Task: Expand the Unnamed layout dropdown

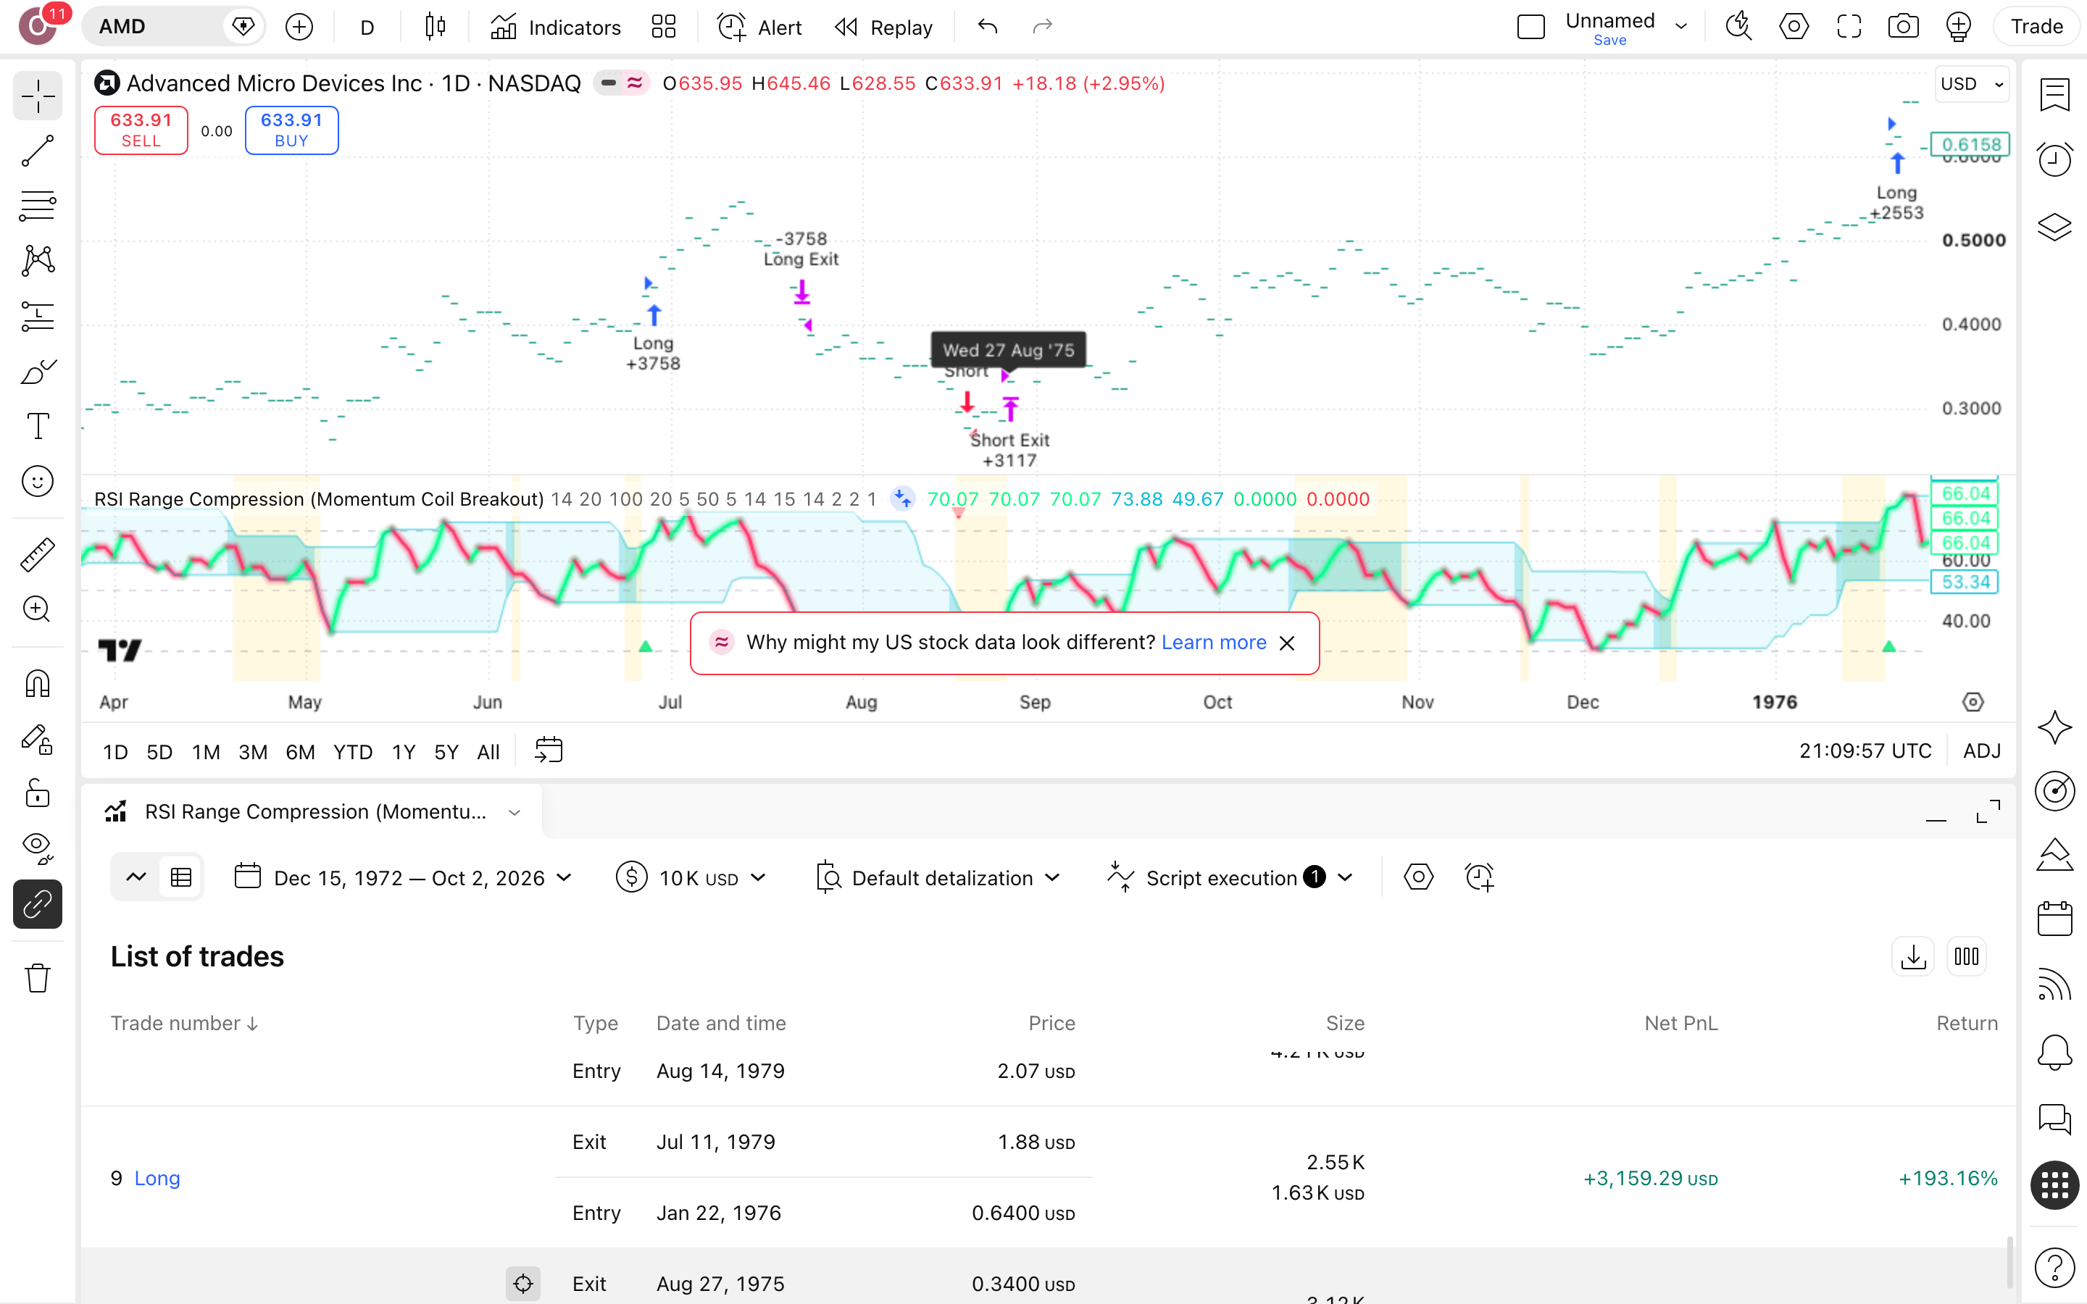Action: click(1682, 27)
